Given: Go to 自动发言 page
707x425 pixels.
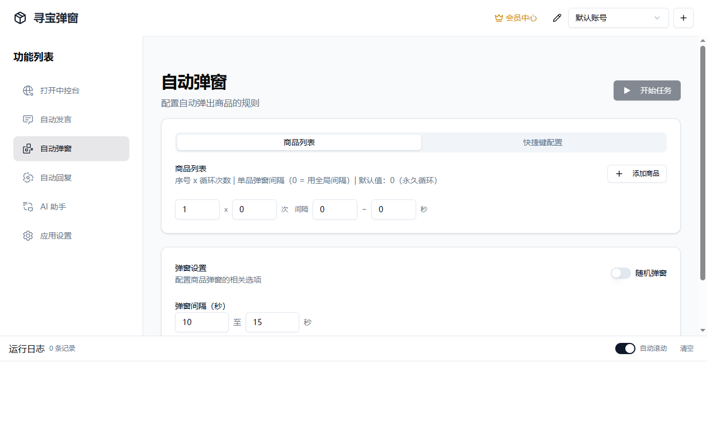Looking at the screenshot, I should [71, 120].
